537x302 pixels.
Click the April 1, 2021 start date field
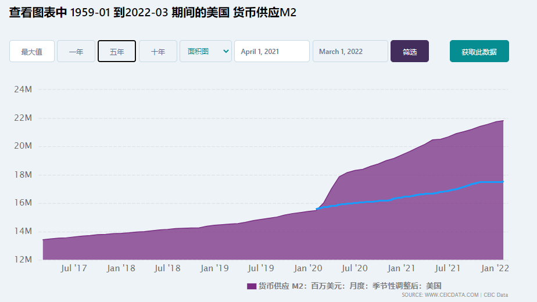[271, 51]
